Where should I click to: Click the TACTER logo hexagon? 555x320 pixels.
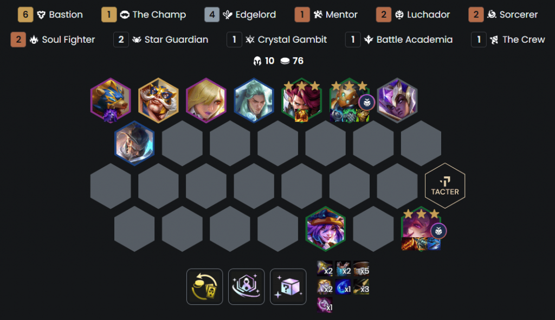[445, 186]
